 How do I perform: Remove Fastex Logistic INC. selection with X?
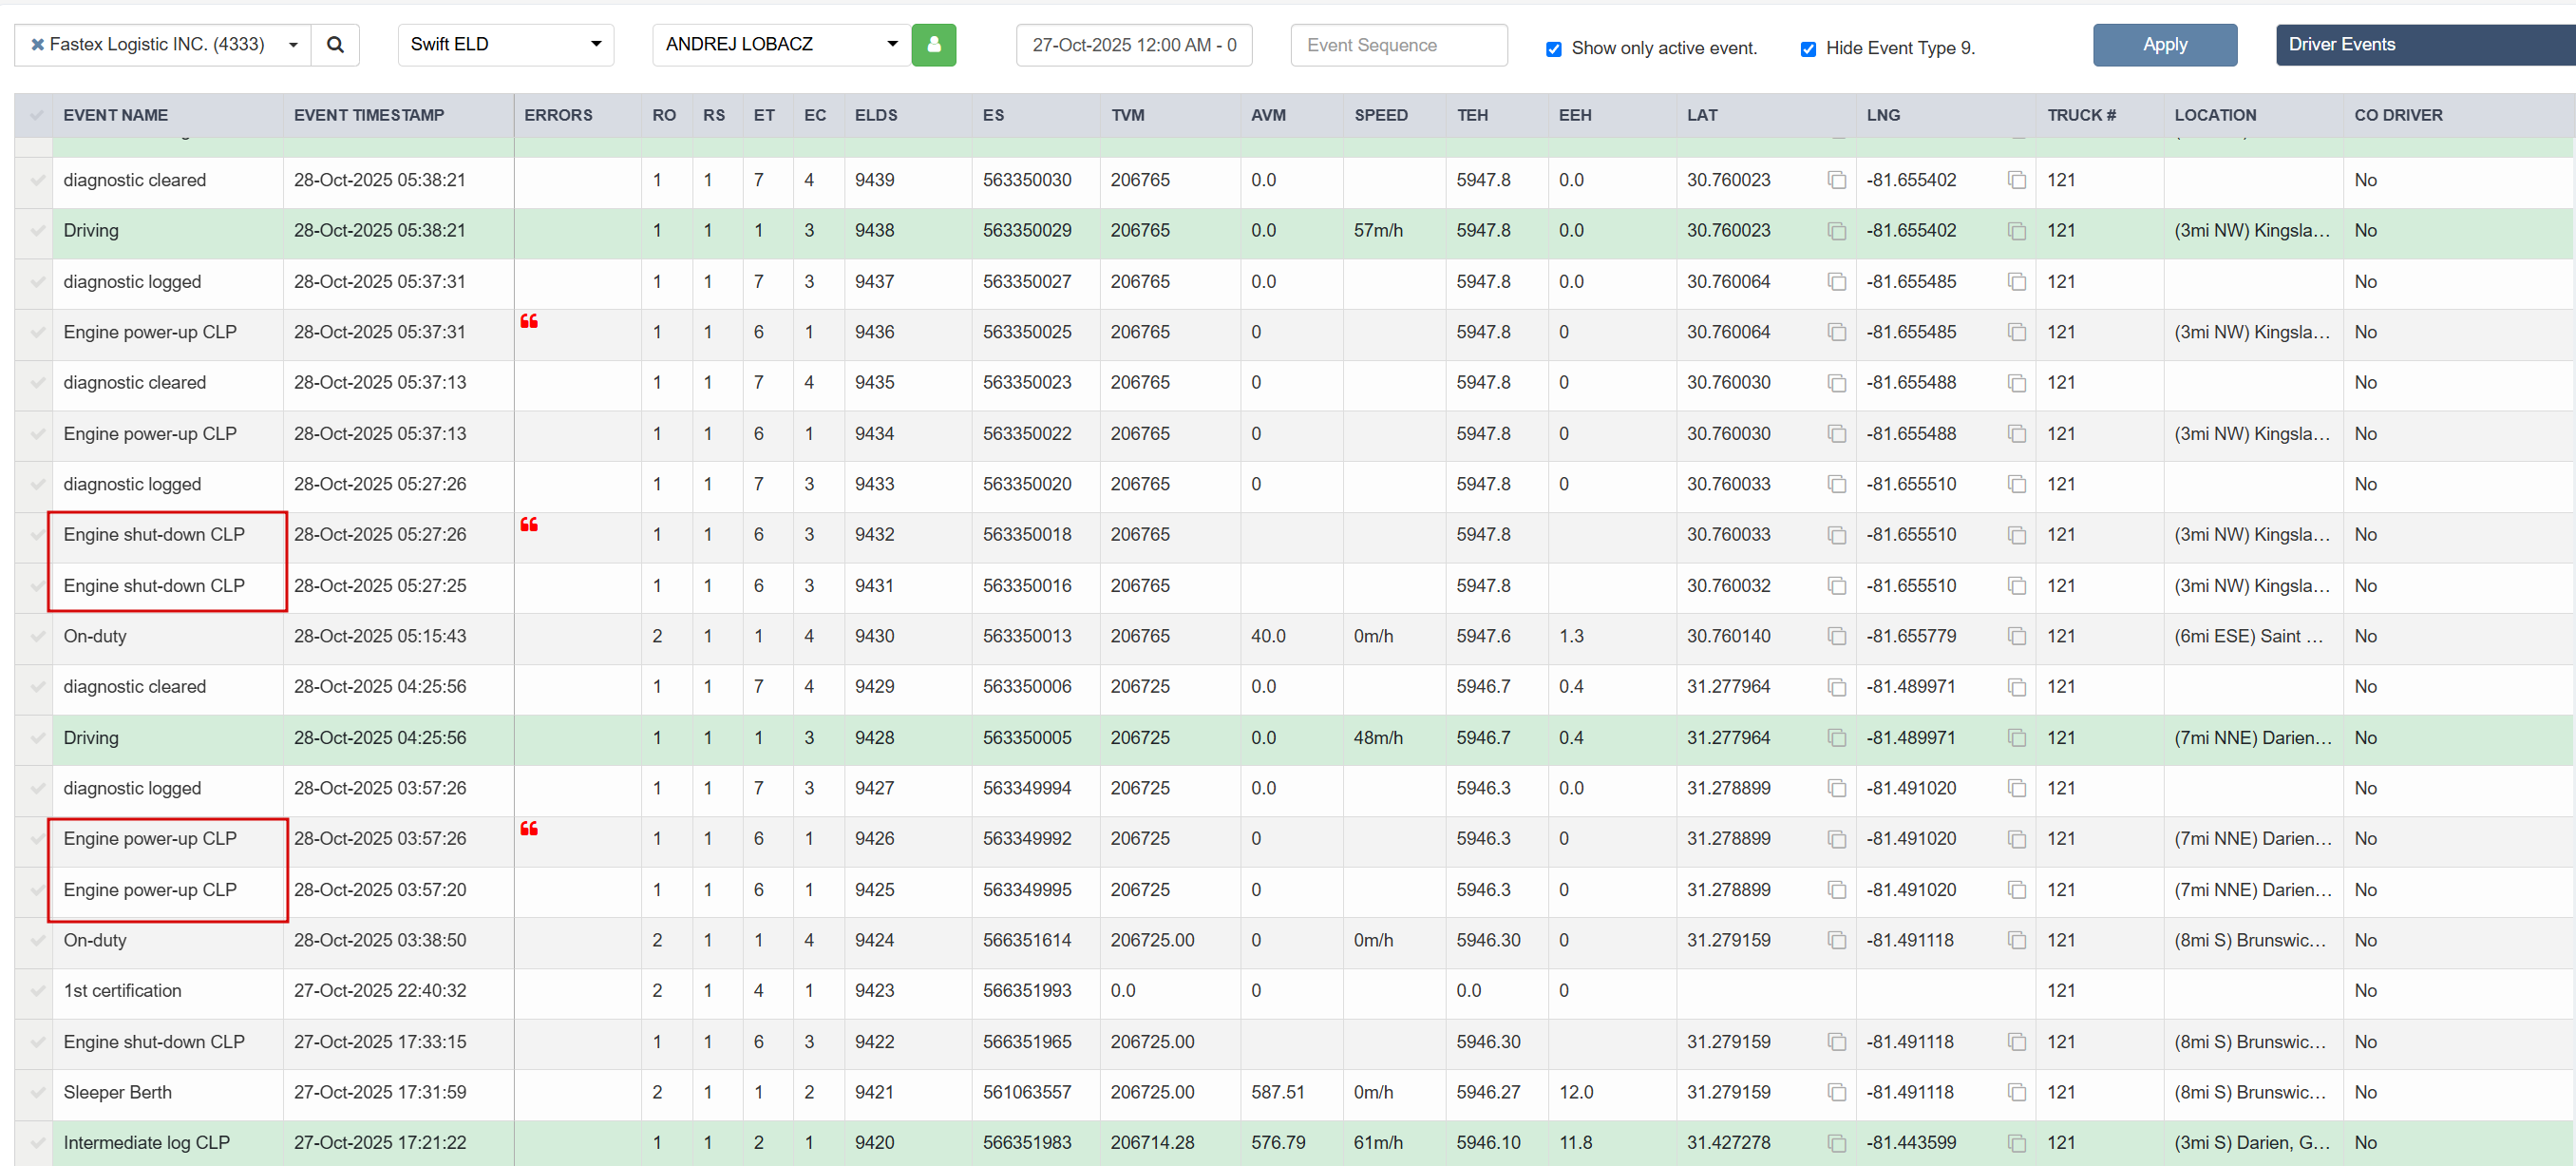point(37,44)
